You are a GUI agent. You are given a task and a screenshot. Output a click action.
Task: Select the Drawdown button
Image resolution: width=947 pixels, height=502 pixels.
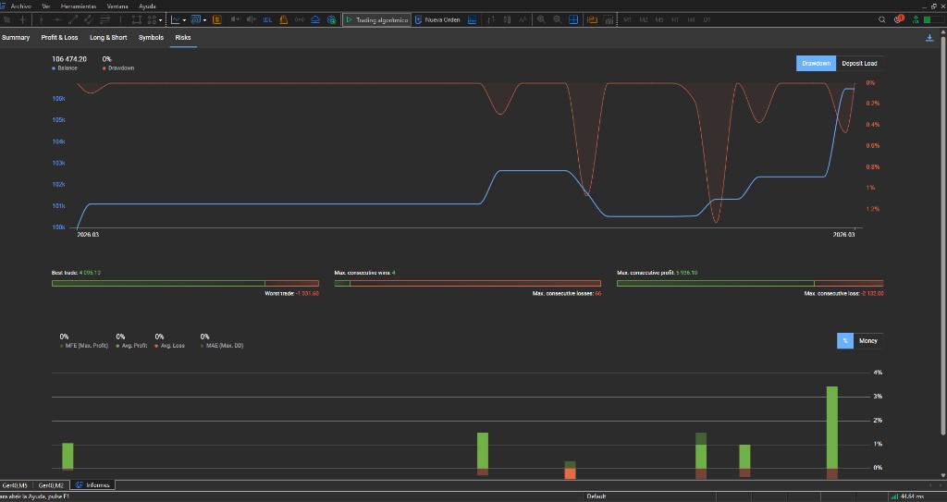816,64
